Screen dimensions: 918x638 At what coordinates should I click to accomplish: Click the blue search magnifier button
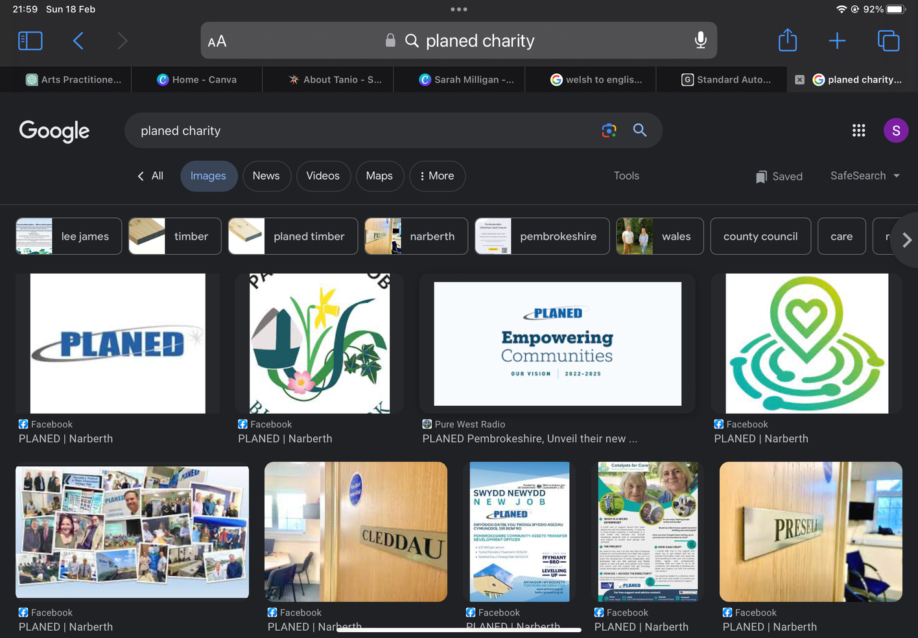click(x=640, y=130)
